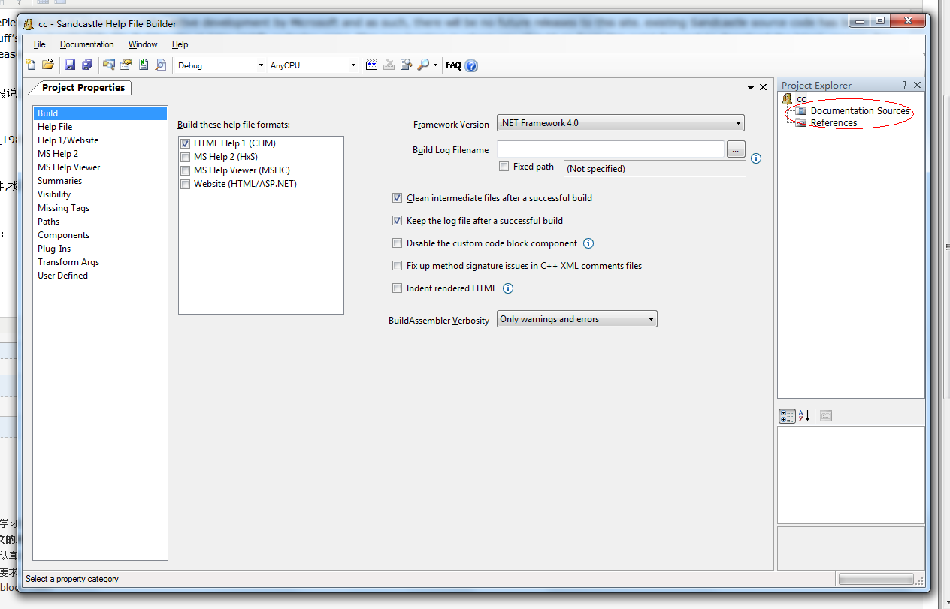Open the Help menu
The width and height of the screenshot is (950, 609).
click(180, 44)
